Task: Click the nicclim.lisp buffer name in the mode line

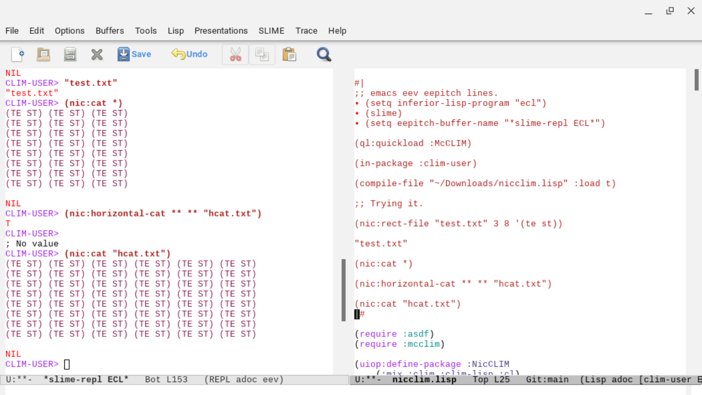Action: (424, 380)
